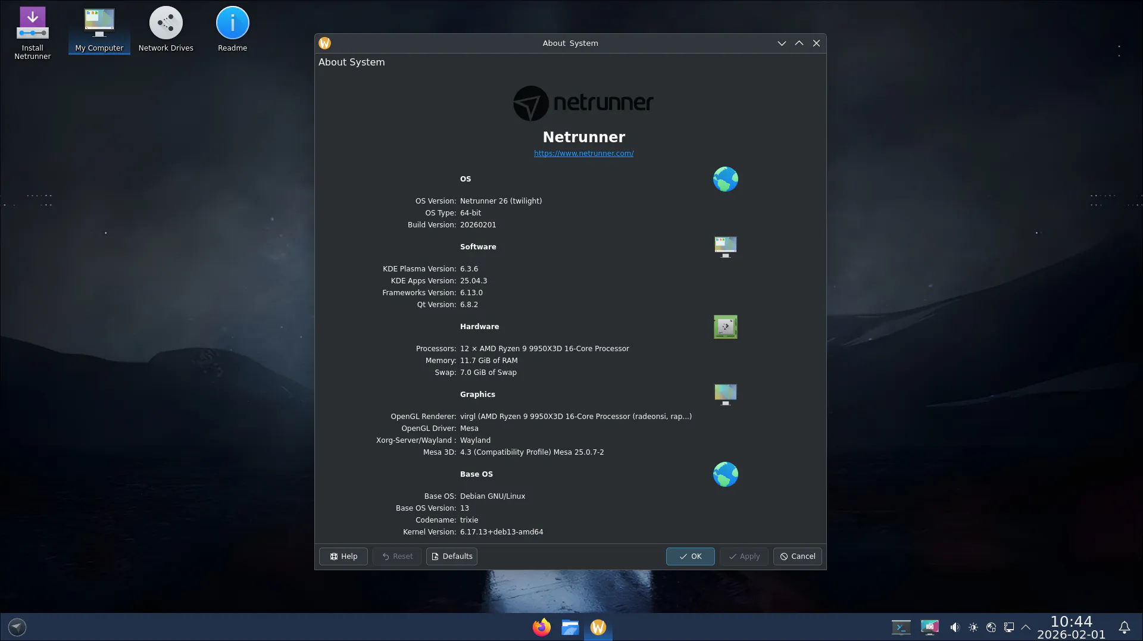Click the volume icon in the system tray
The height and width of the screenshot is (641, 1143).
pos(955,627)
